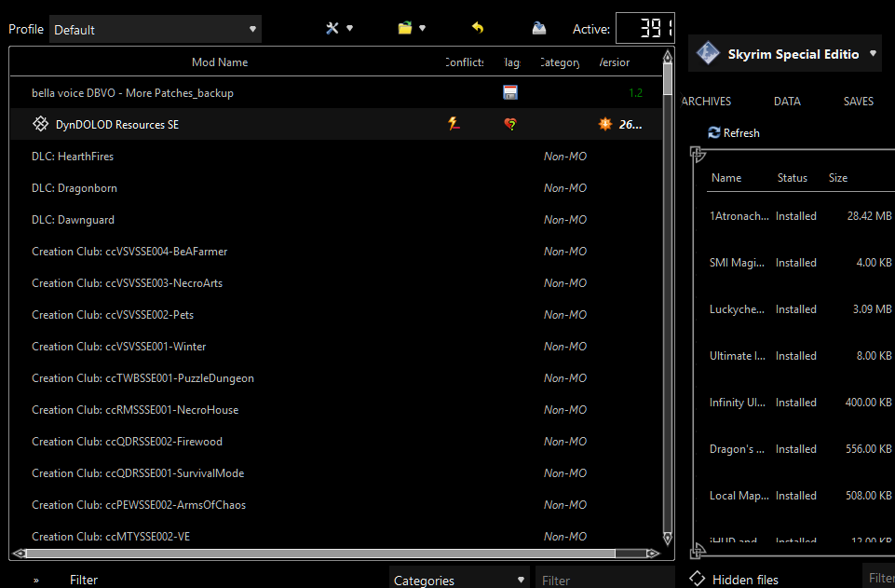Image resolution: width=895 pixels, height=588 pixels.
Task: Select the SMI Magi download entry
Action: [800, 263]
